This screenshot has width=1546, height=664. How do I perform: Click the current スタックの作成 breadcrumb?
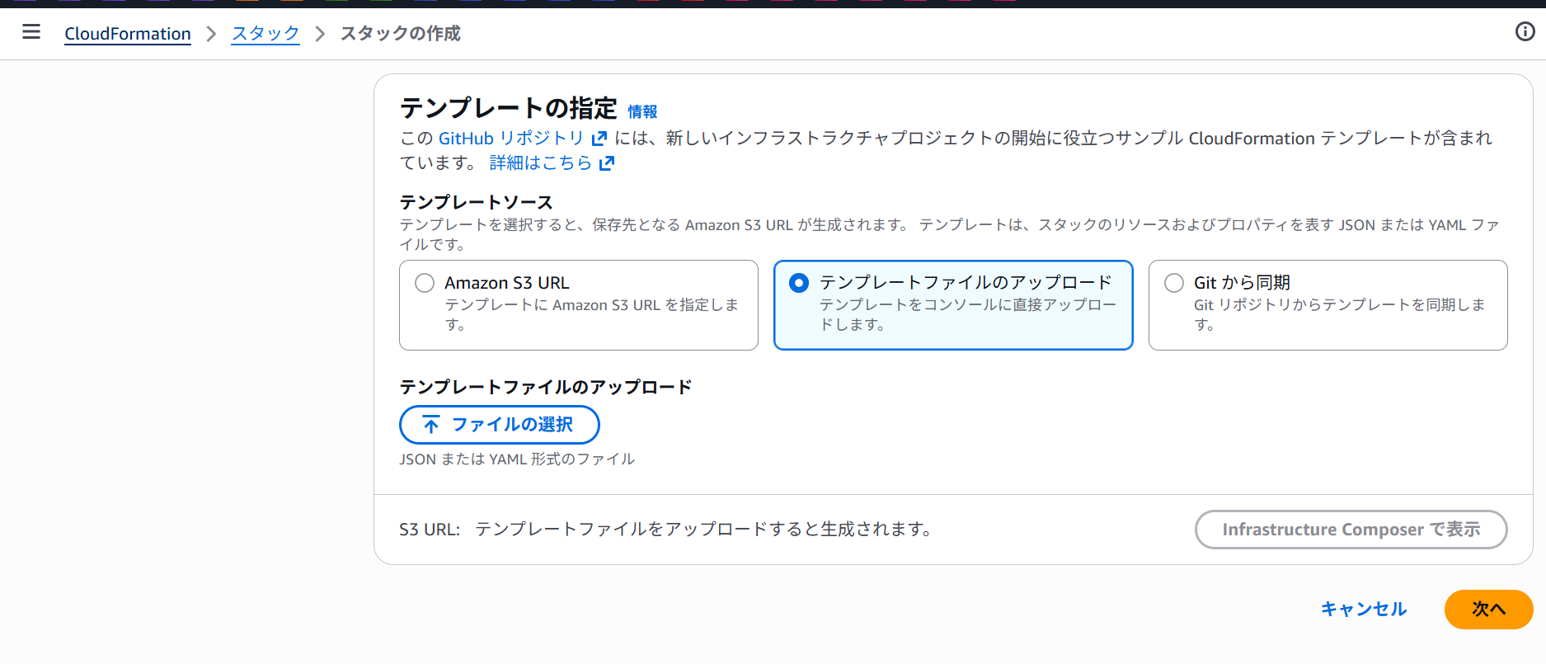pyautogui.click(x=400, y=34)
